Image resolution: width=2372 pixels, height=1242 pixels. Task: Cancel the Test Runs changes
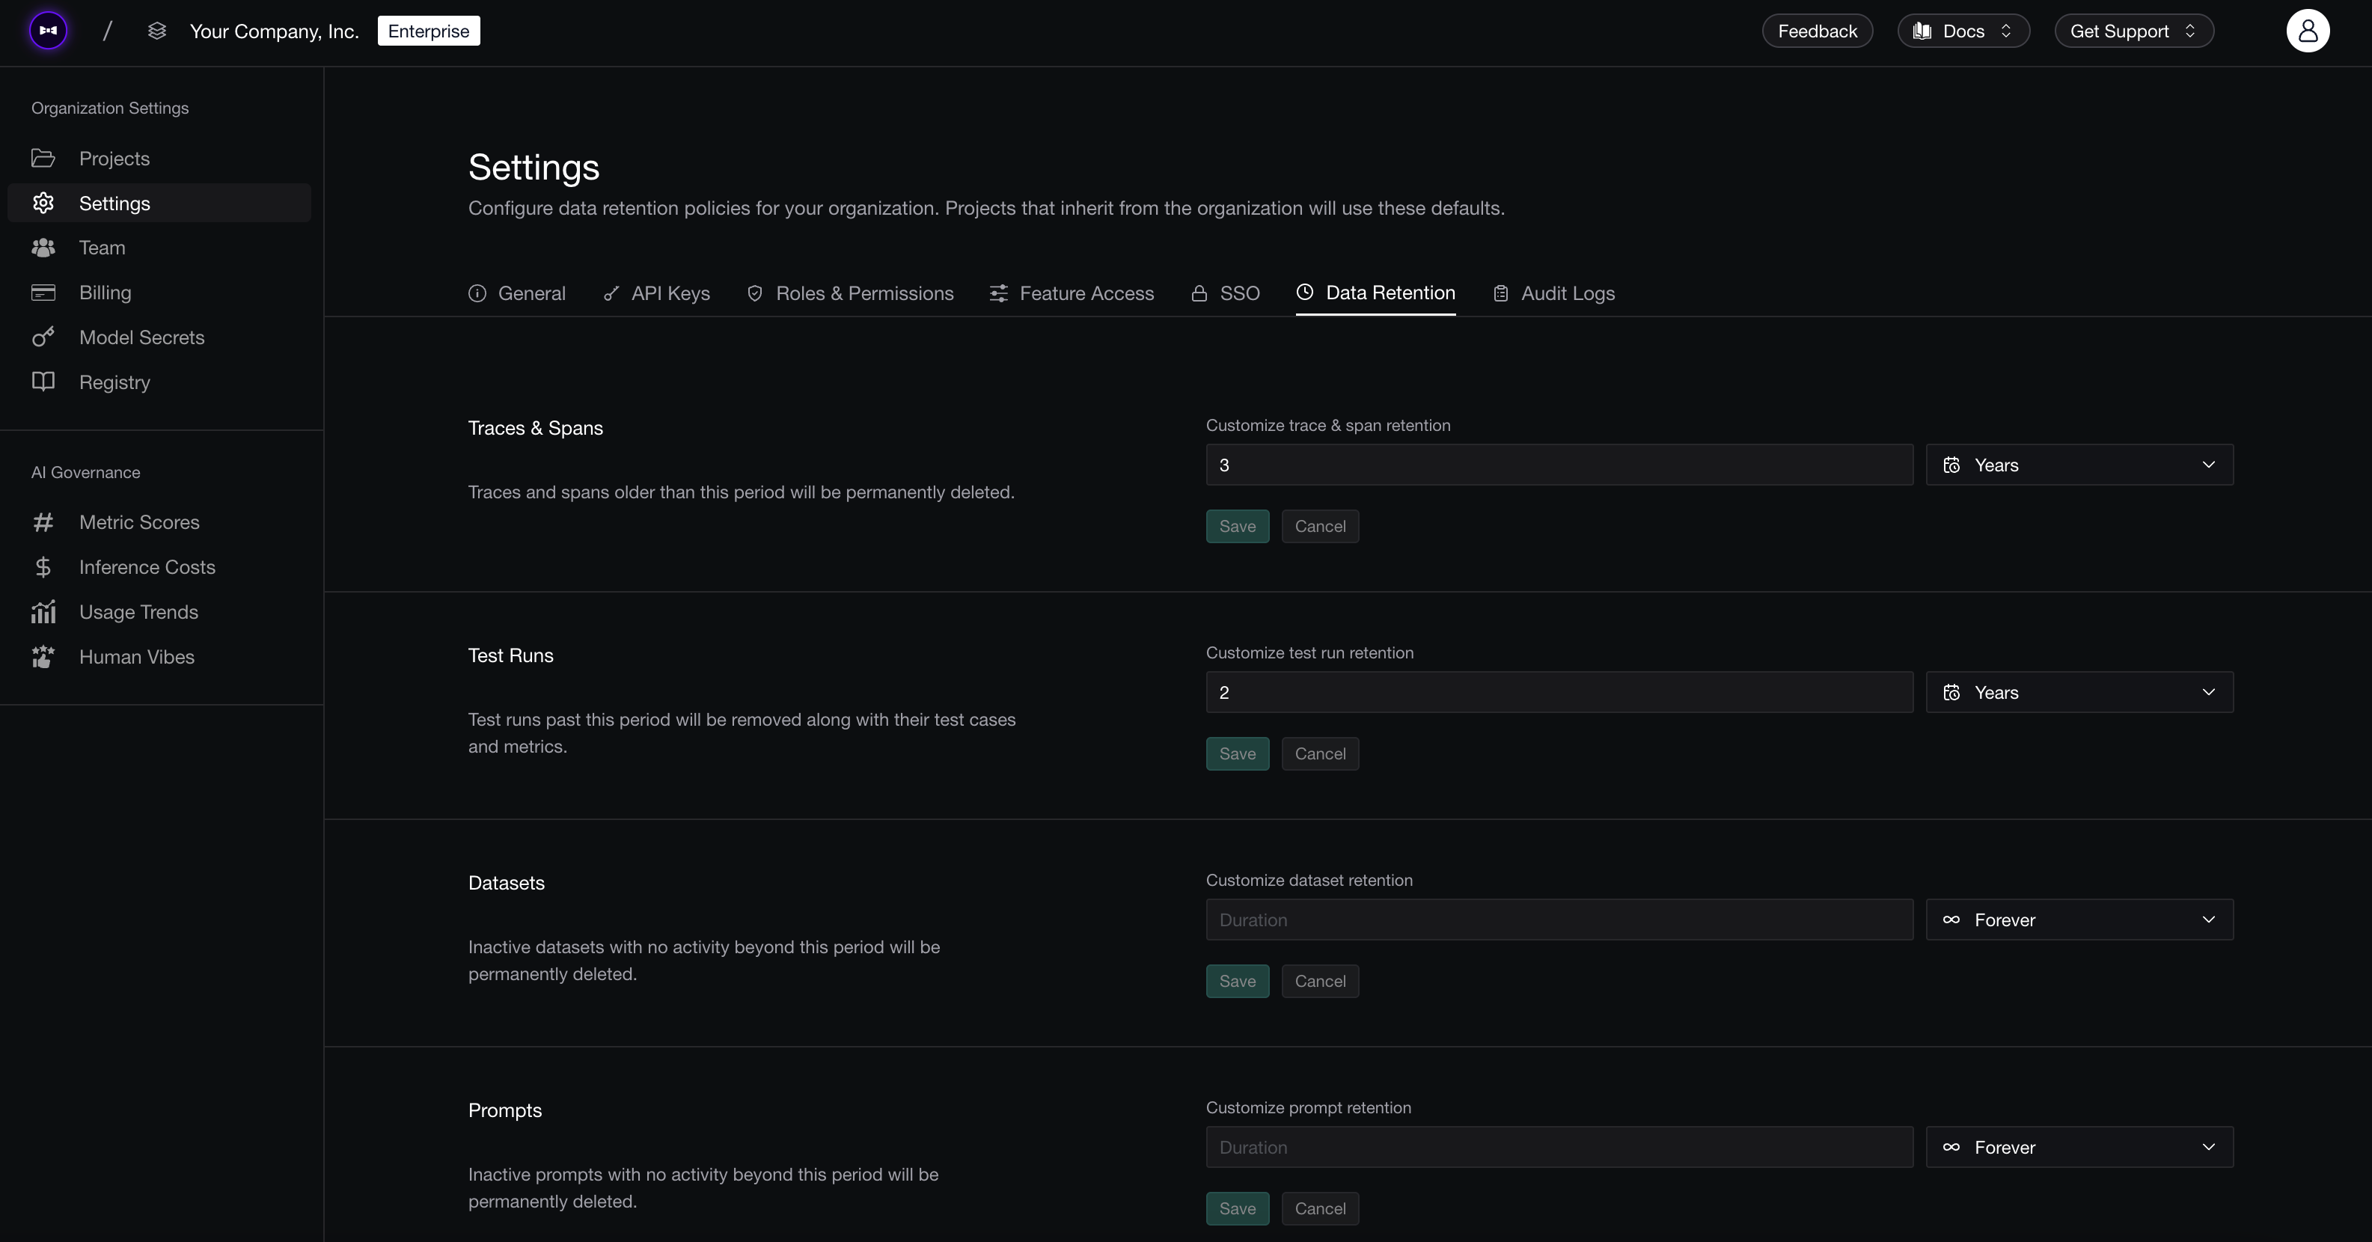1319,754
